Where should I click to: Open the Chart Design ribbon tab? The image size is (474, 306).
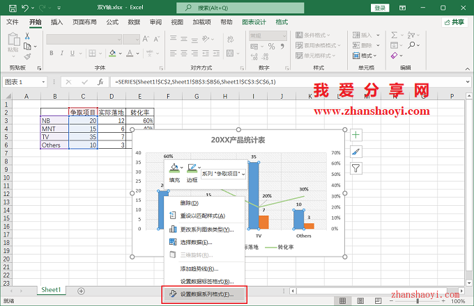tap(254, 22)
